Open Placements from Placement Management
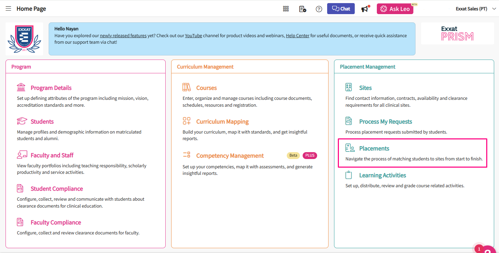The height and width of the screenshot is (253, 499). pos(374,148)
